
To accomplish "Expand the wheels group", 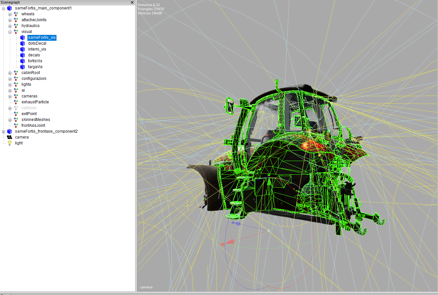I will (10, 14).
